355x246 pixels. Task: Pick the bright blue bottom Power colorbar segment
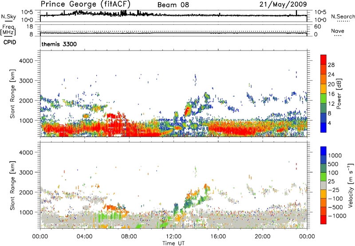(x=323, y=127)
